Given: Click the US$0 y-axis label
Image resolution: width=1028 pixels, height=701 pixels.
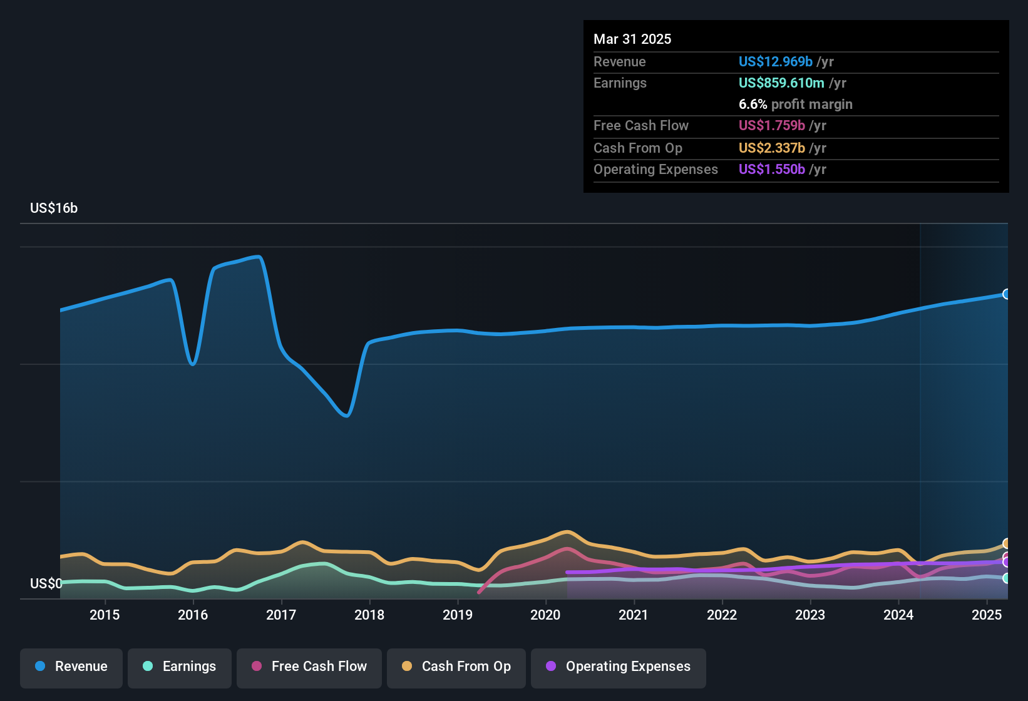Looking at the screenshot, I should tap(46, 584).
